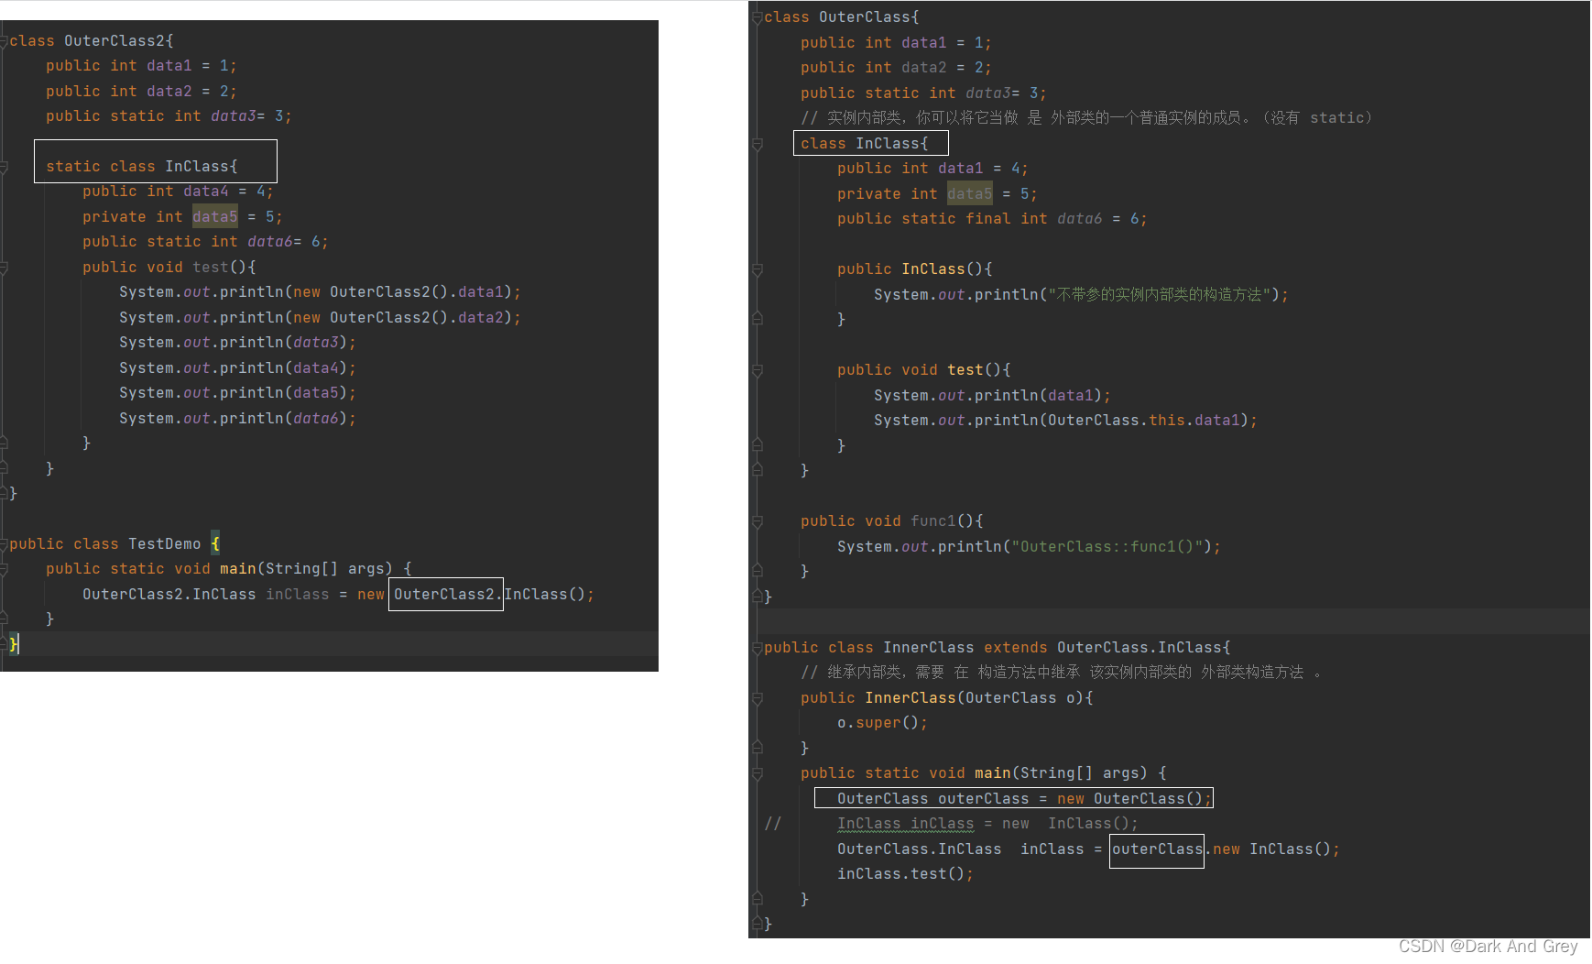This screenshot has height=964, width=1592.
Task: Click 'public static final int data6 = 6;'
Action: coord(992,219)
